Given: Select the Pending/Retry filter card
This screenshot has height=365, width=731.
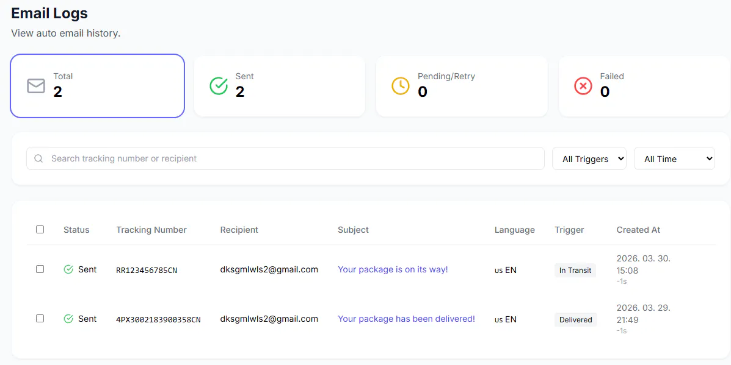Looking at the screenshot, I should (x=462, y=86).
